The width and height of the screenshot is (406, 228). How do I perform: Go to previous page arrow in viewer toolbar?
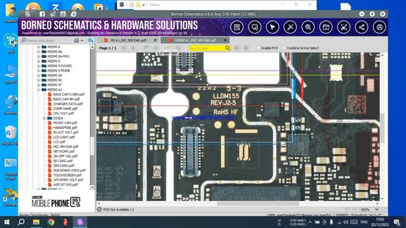pos(124,48)
